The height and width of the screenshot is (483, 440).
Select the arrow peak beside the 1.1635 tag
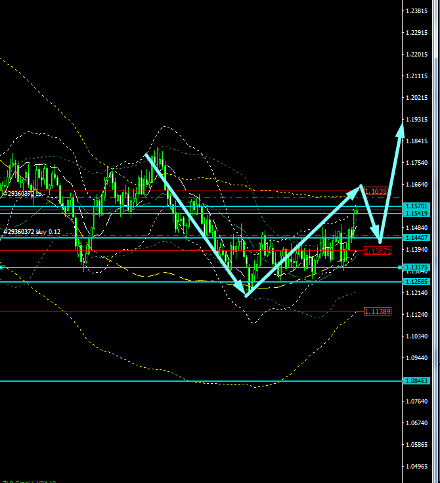[x=360, y=187]
